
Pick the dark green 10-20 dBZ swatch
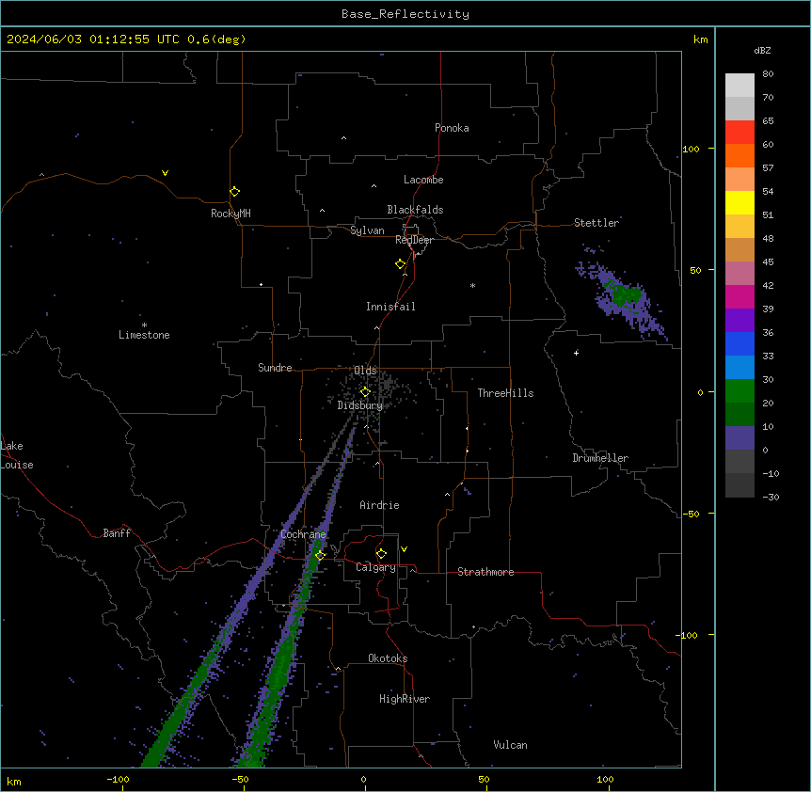pos(739,415)
